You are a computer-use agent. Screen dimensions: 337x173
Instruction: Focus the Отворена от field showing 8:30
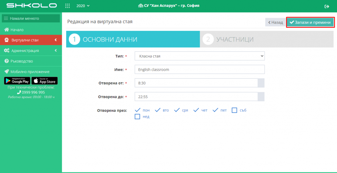click(196, 83)
